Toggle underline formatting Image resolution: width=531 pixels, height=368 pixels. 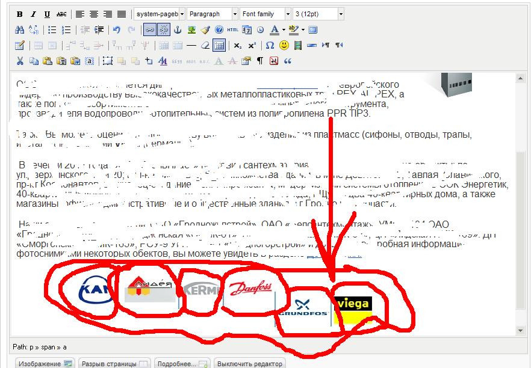pyautogui.click(x=47, y=14)
